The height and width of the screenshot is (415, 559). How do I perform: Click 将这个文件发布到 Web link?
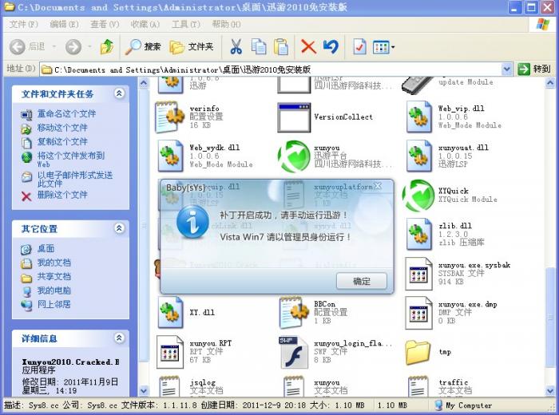(x=71, y=160)
